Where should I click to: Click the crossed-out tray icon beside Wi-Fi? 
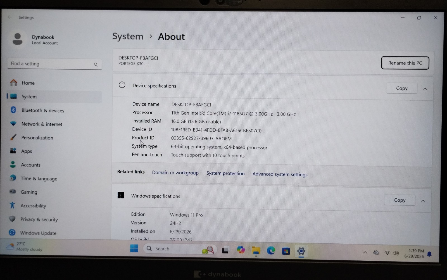(376, 253)
